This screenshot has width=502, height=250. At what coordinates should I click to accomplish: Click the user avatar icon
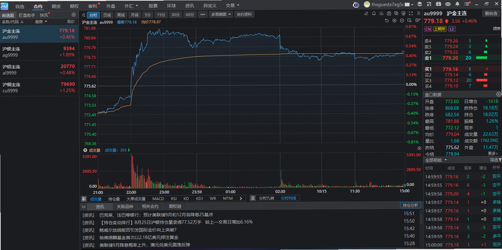(367, 4)
